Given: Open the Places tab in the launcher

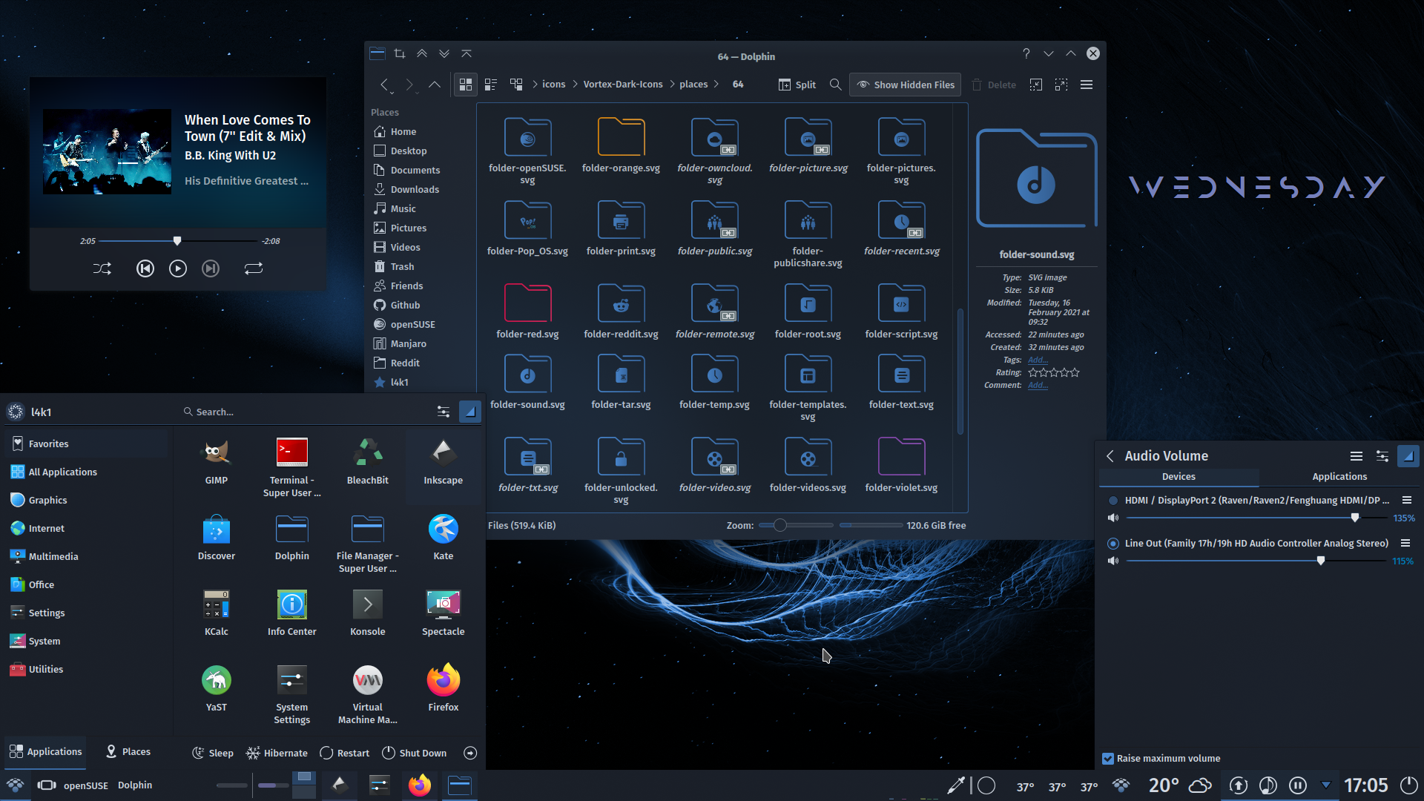Looking at the screenshot, I should click(x=127, y=752).
